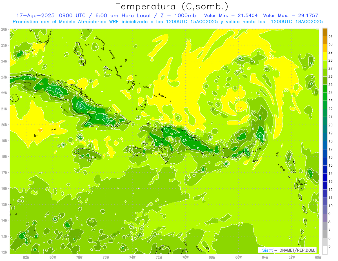Screen dimensions: 338x261
Task: Click the 62W longitude label
Action: (x=292, y=257)
